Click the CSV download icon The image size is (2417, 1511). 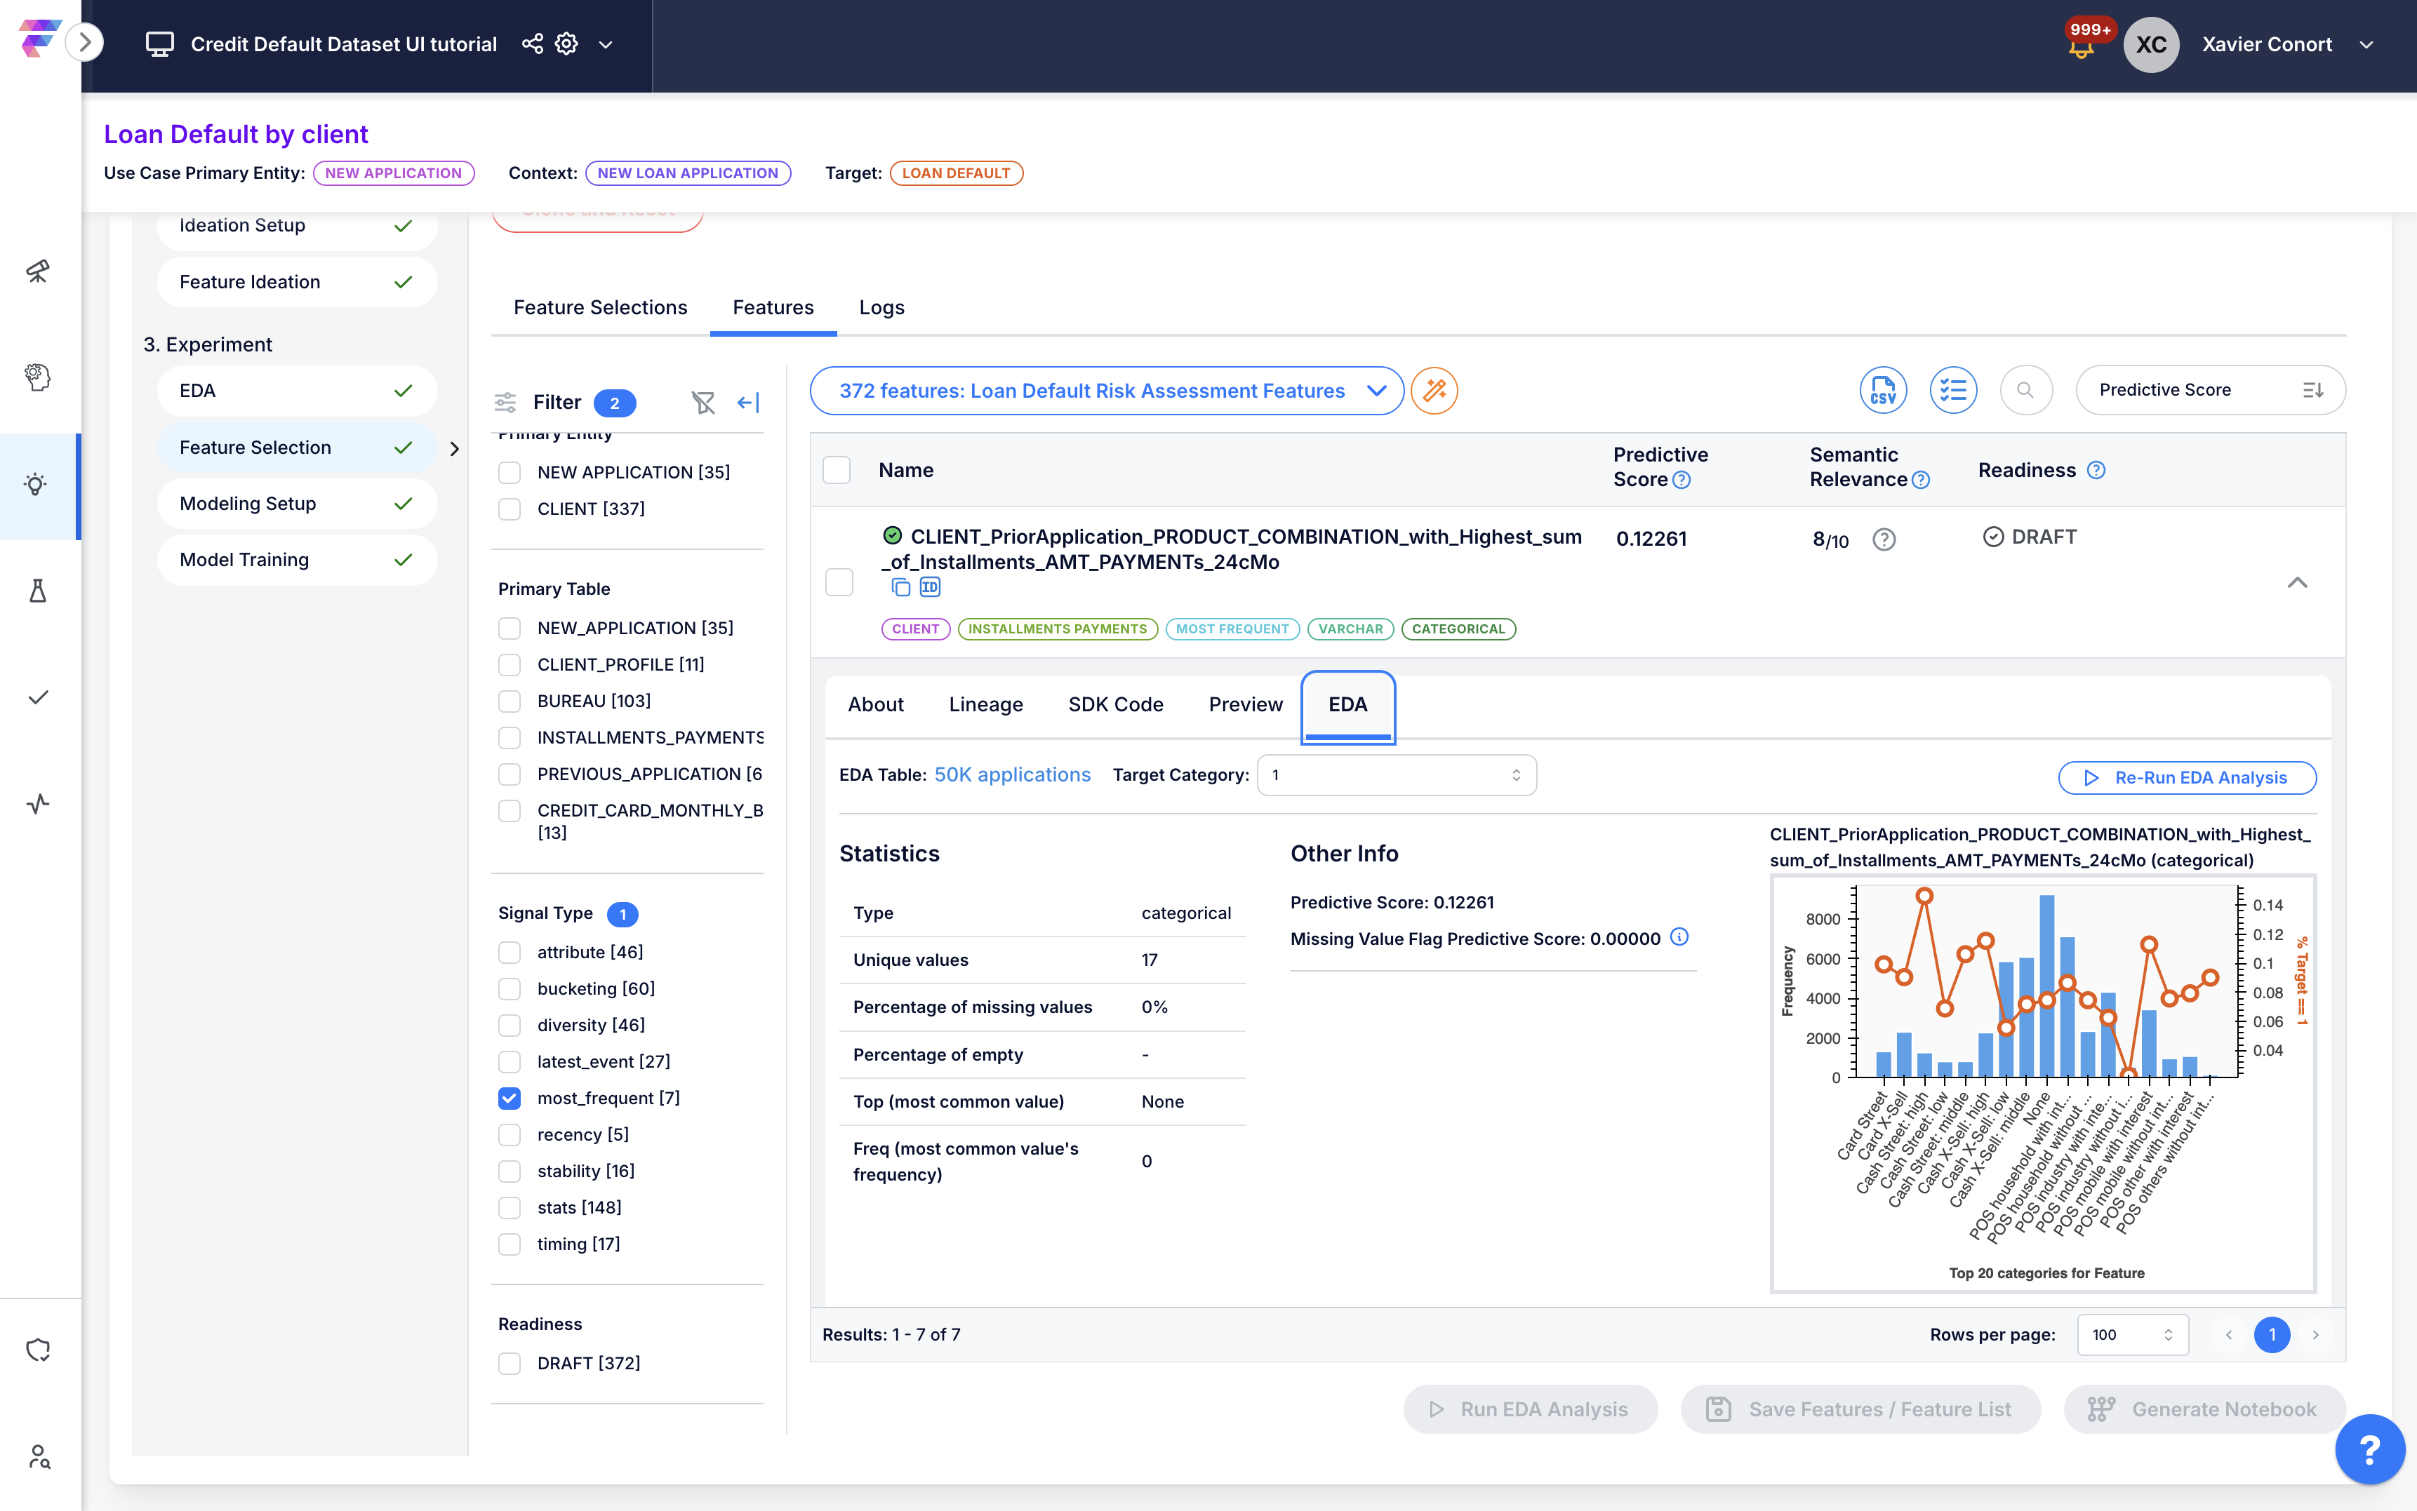[1882, 390]
